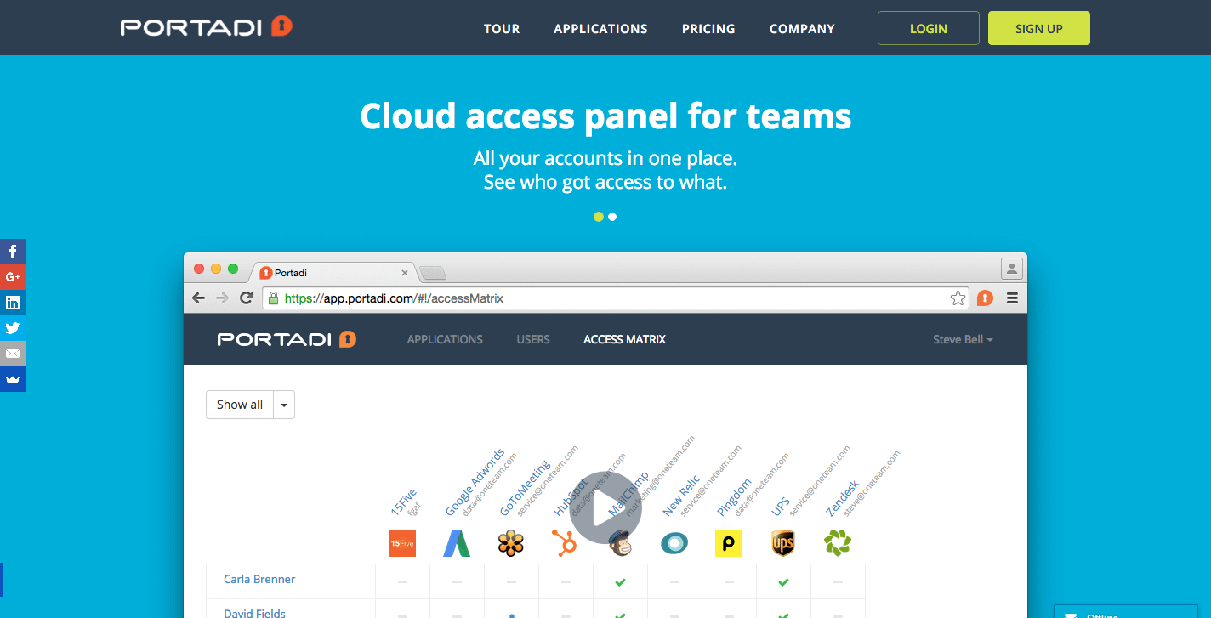Click the browser profile icon
The image size is (1211, 618).
click(1011, 269)
